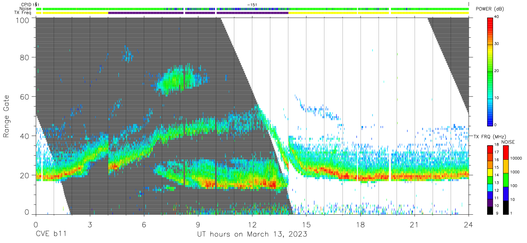Image resolution: width=527 pixels, height=243 pixels.
Task: Click the 'CPID 151' label
Action: [29, 5]
